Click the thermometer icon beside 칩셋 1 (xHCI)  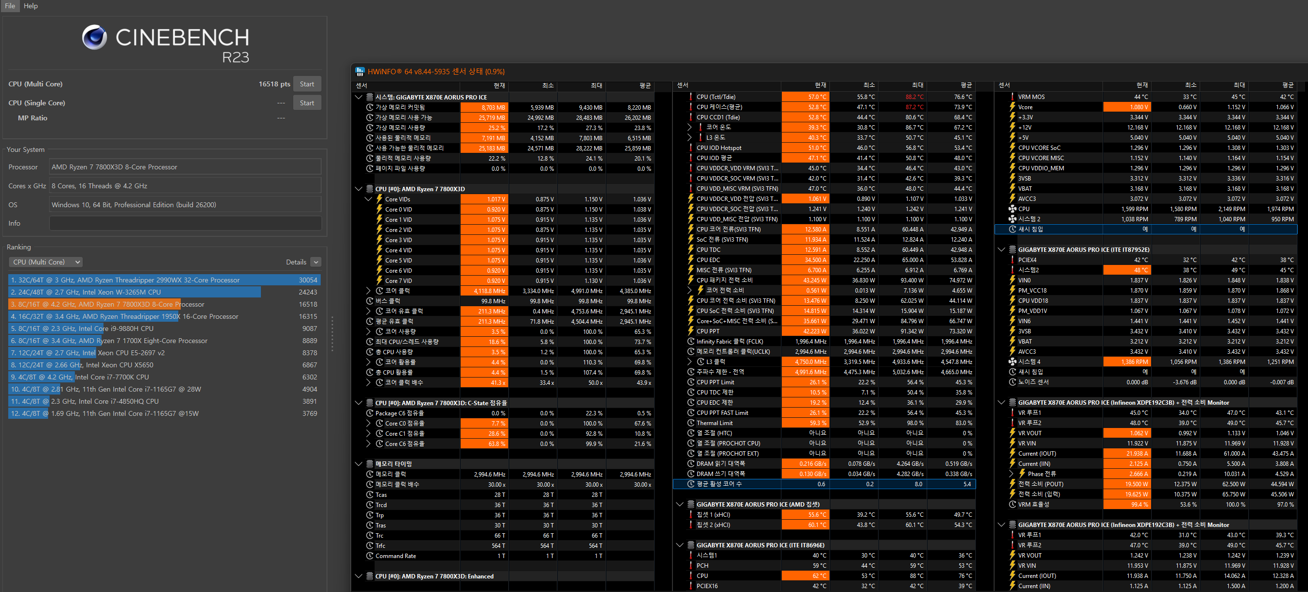[x=690, y=514]
